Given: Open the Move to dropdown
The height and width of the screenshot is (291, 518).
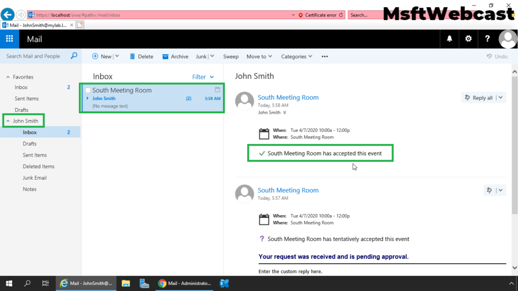Looking at the screenshot, I should click(260, 57).
